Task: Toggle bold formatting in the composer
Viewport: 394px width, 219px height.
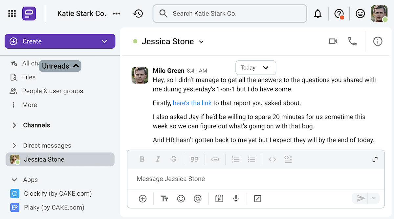Action: [x=142, y=159]
